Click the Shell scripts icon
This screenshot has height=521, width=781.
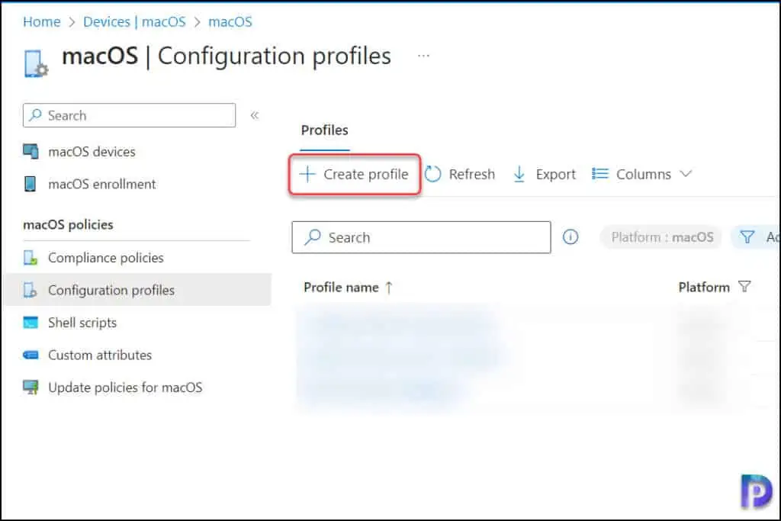pyautogui.click(x=31, y=322)
